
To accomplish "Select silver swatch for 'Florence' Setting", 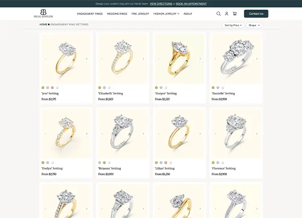I will click(218, 163).
